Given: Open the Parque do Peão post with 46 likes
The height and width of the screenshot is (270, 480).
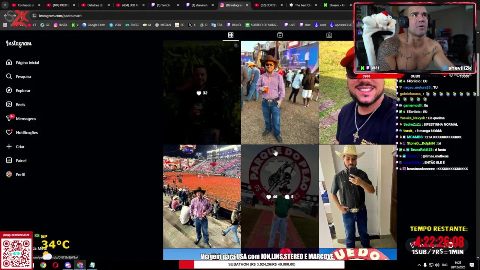Looking at the screenshot, I should click(280, 196).
